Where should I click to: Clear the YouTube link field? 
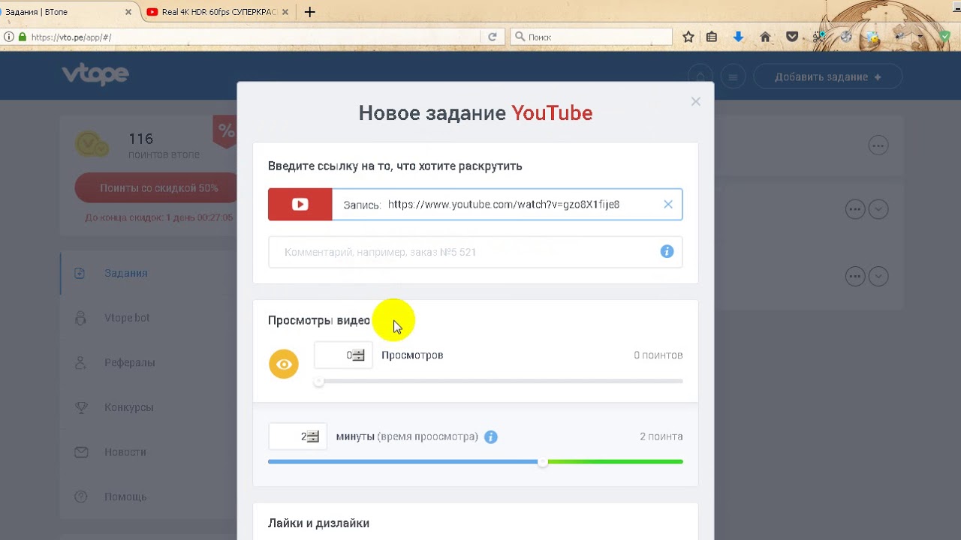click(668, 204)
